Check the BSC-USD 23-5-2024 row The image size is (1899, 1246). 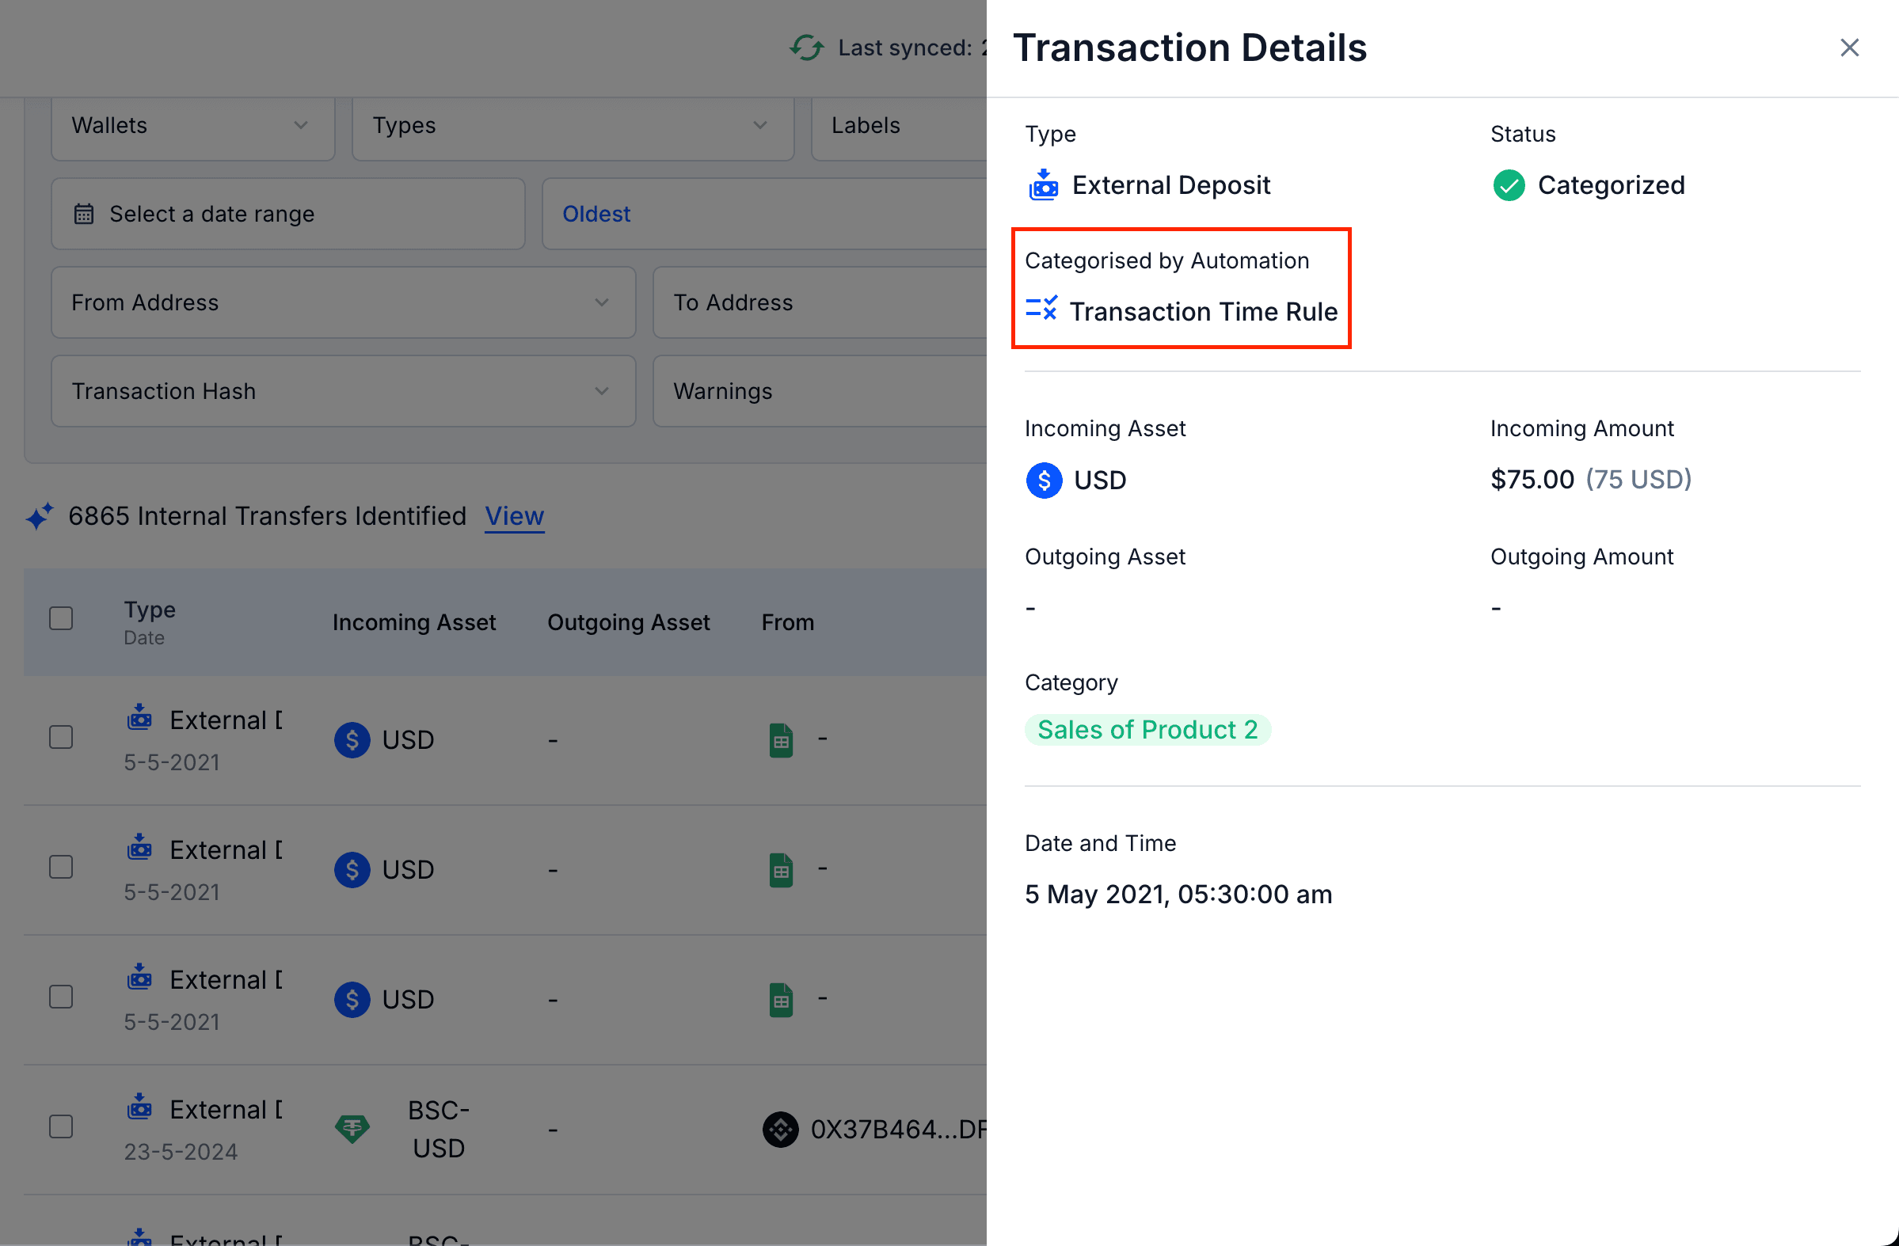[62, 1126]
